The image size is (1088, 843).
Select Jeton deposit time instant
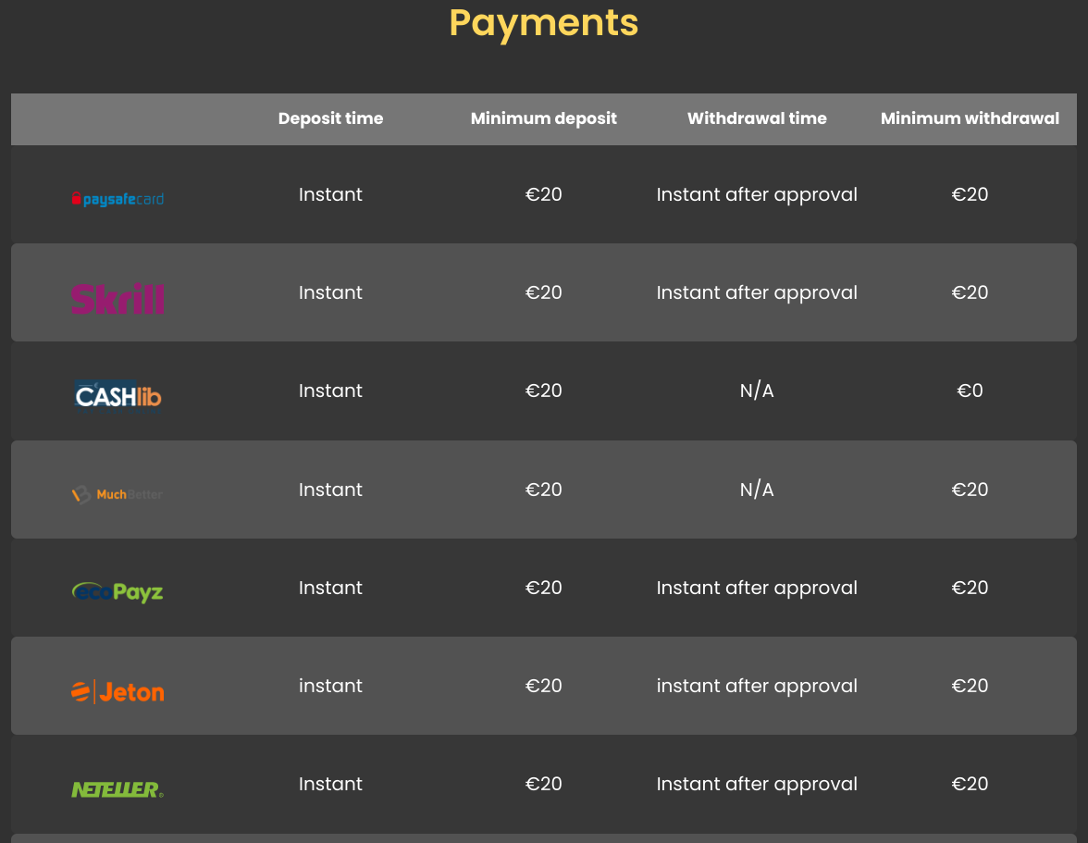pos(330,686)
